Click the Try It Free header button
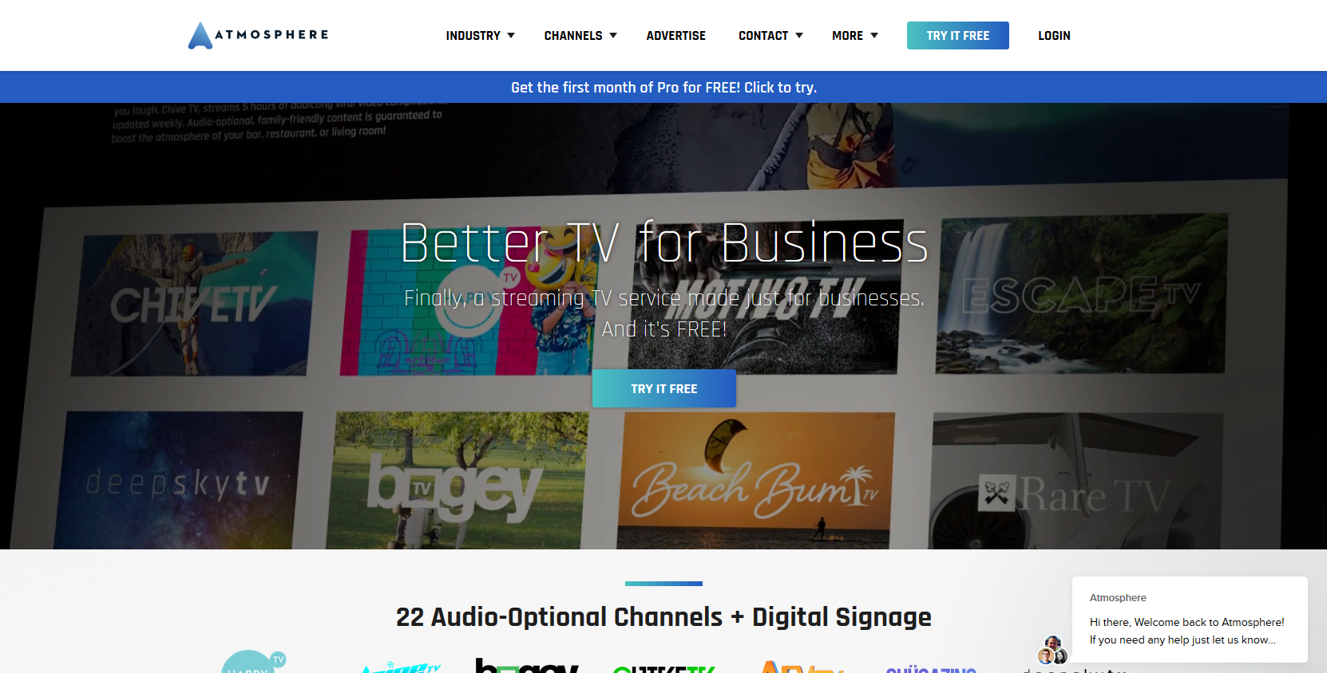 pyautogui.click(x=958, y=35)
